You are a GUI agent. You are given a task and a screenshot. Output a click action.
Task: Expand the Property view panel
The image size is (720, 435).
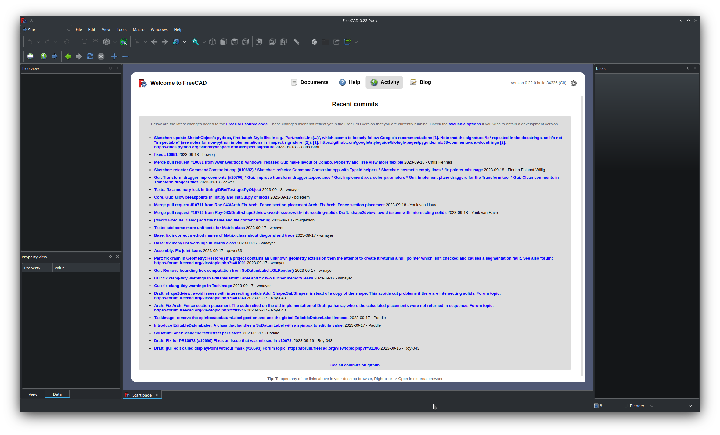point(110,257)
